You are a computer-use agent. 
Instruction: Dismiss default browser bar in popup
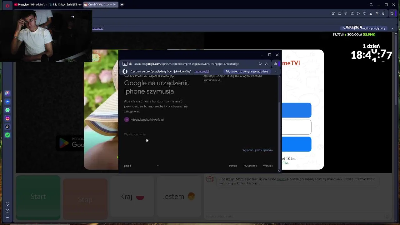[x=276, y=72]
